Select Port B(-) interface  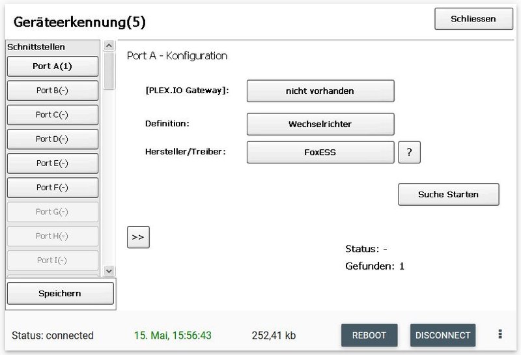pyautogui.click(x=52, y=91)
